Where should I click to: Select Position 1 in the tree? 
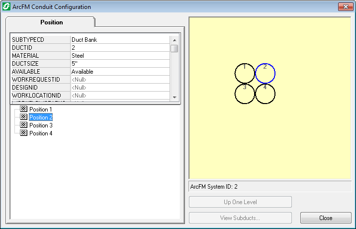(x=41, y=110)
